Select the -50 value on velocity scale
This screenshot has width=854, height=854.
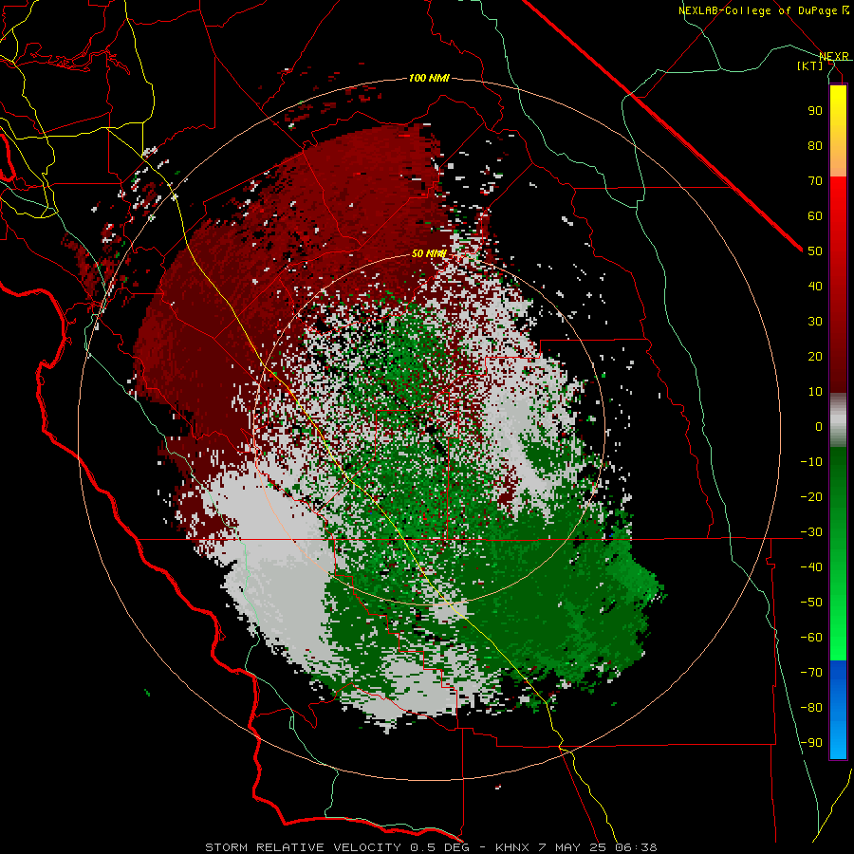[811, 603]
